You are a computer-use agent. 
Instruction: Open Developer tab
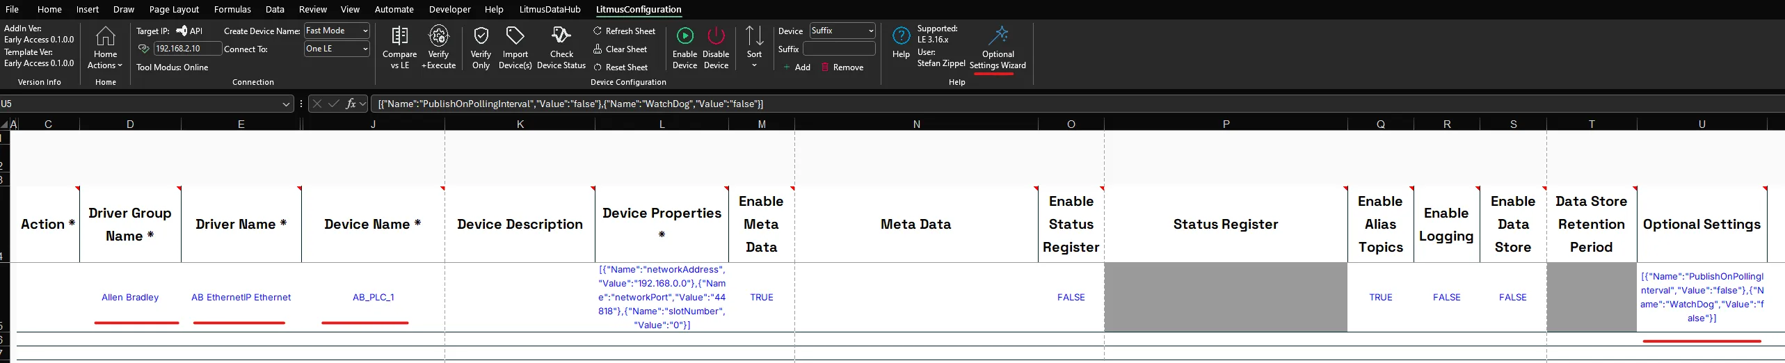pyautogui.click(x=449, y=9)
